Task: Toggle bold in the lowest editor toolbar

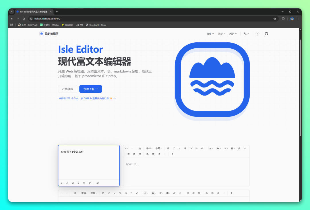Action: click(x=103, y=193)
